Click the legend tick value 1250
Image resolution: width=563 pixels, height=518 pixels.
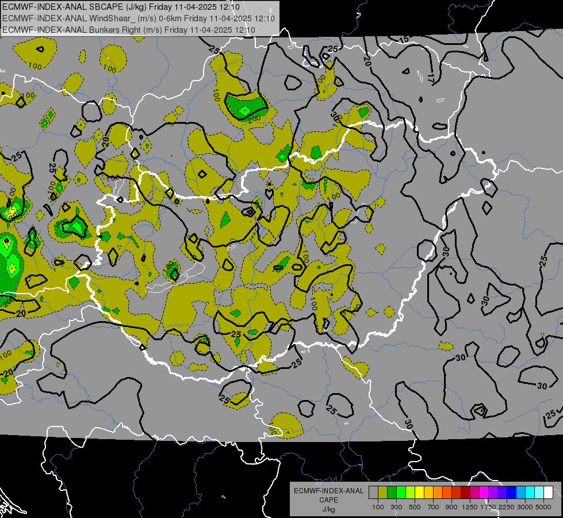(x=470, y=507)
